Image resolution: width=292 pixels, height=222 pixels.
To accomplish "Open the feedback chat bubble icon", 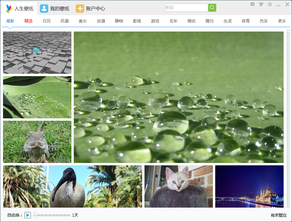I will [252, 4].
